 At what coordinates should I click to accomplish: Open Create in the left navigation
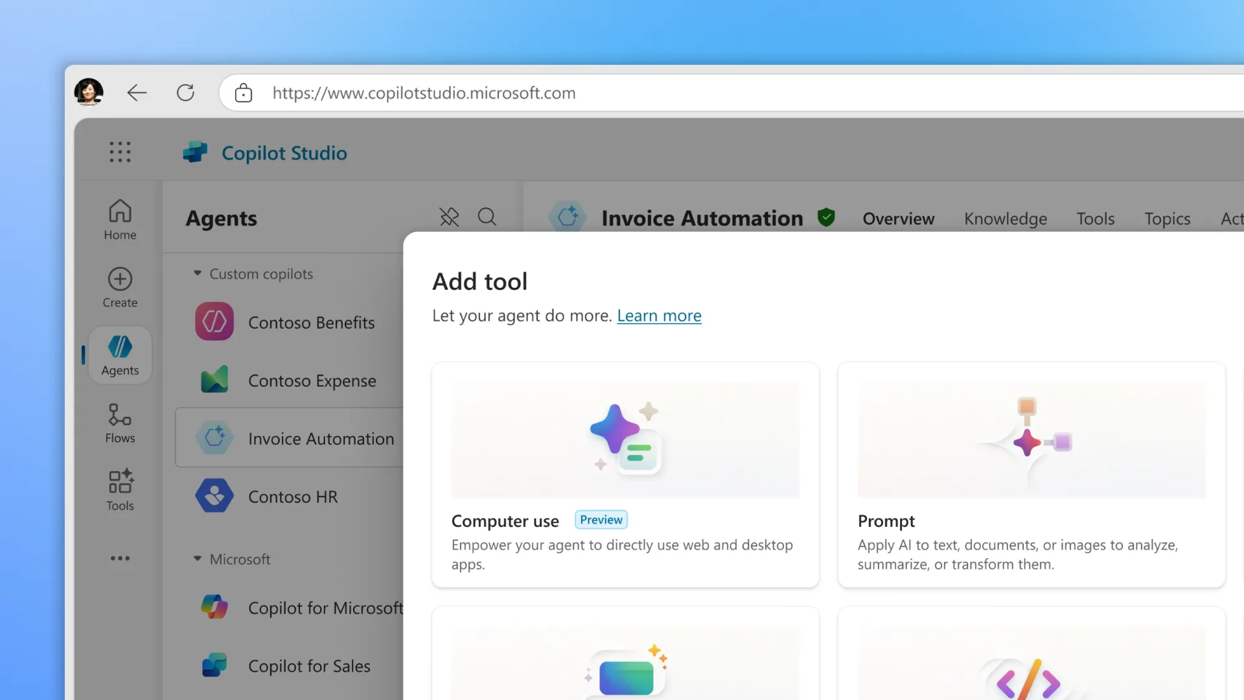point(120,288)
